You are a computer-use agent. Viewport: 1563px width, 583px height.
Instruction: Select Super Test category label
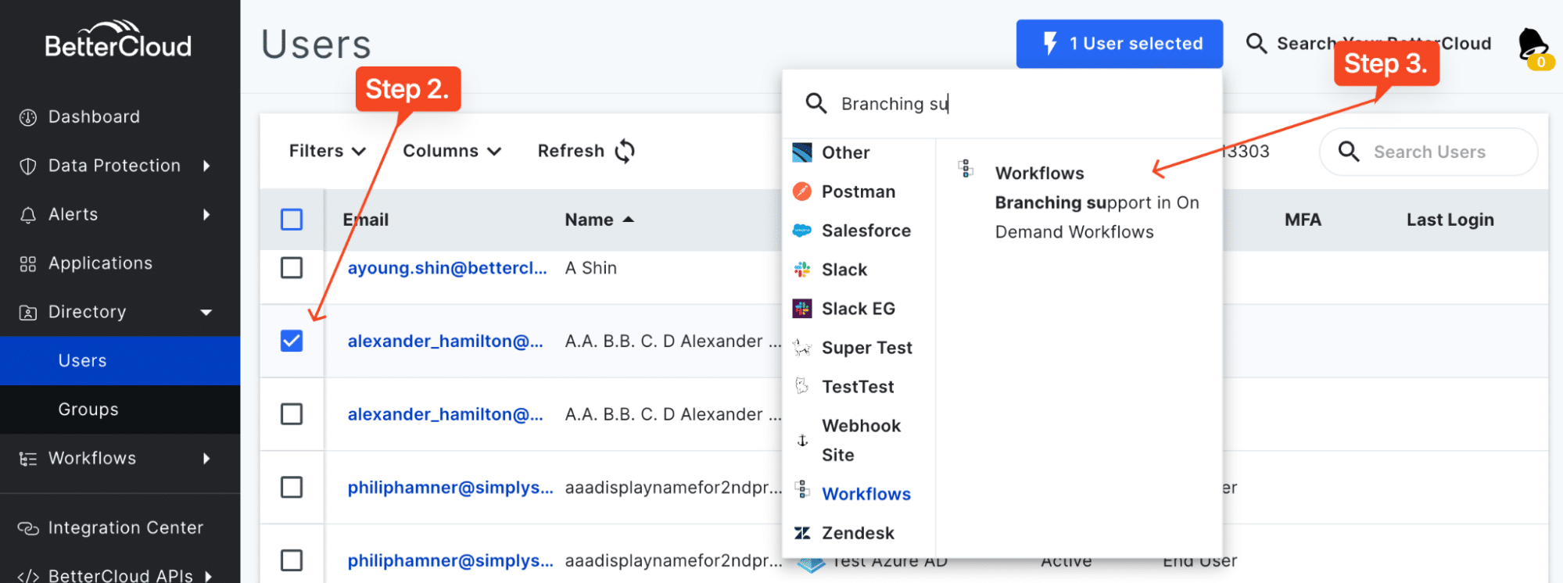(867, 348)
